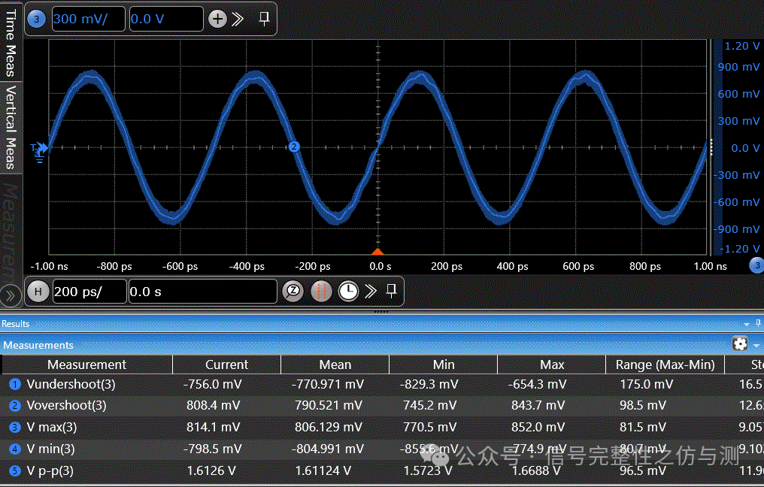Click the 300 mV/ vertical scale field

pyautogui.click(x=88, y=20)
